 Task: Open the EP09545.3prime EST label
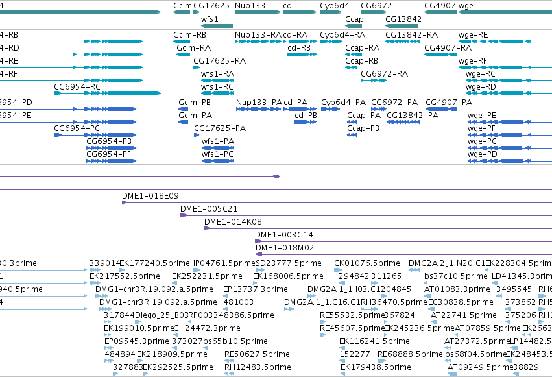pos(137,341)
